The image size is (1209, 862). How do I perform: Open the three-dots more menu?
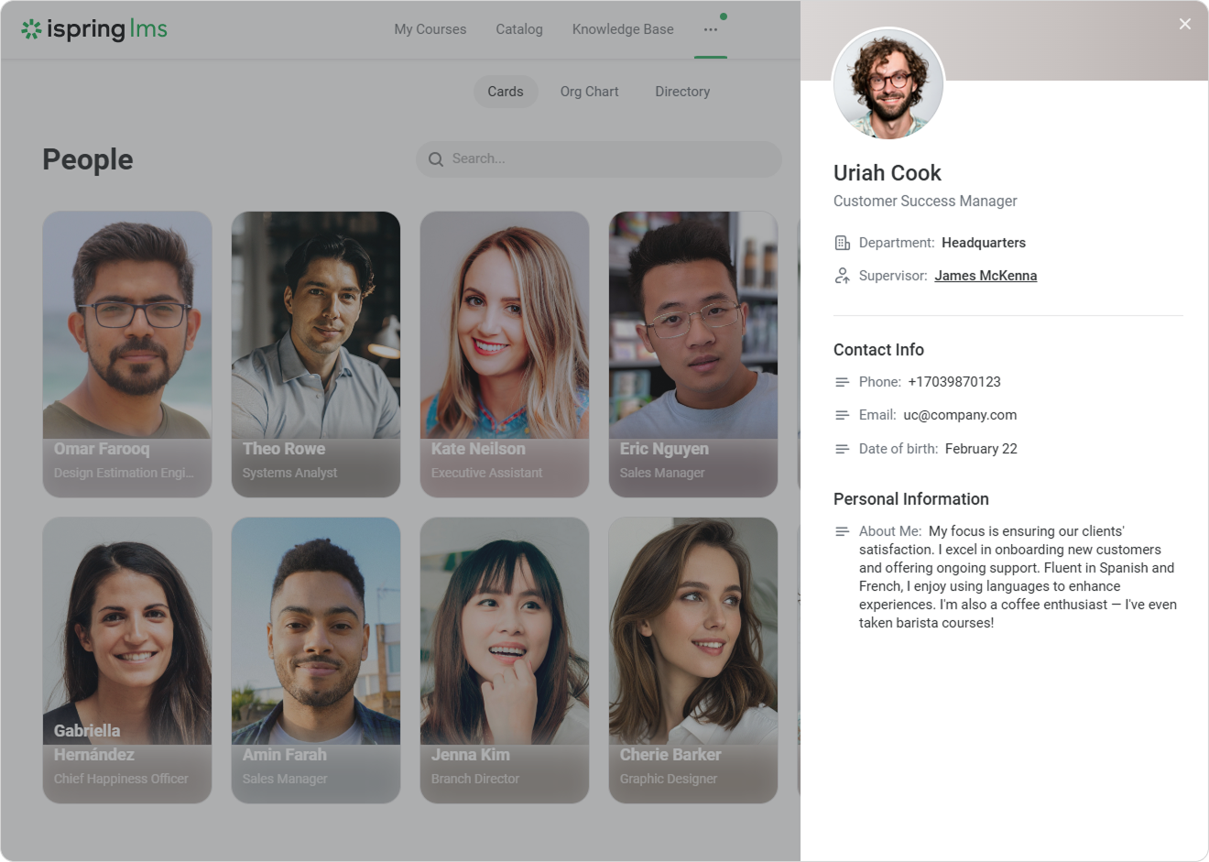click(x=710, y=29)
